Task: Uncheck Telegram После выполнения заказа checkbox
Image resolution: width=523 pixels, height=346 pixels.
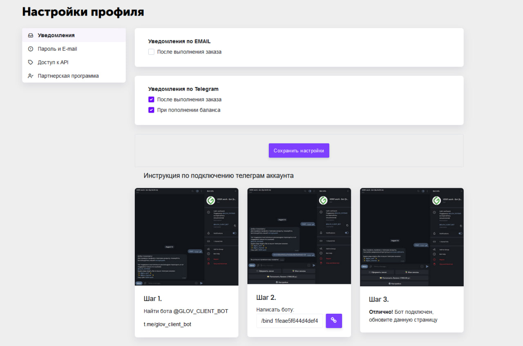Action: (151, 99)
